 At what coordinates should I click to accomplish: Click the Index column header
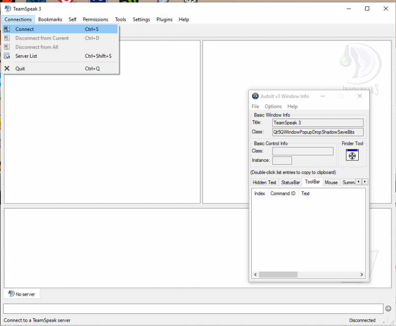click(x=260, y=193)
